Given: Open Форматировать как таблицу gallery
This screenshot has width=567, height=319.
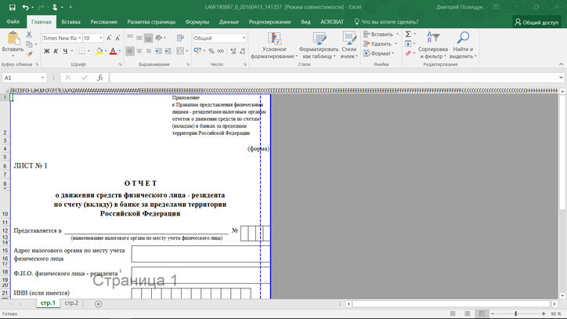Looking at the screenshot, I should tap(319, 45).
